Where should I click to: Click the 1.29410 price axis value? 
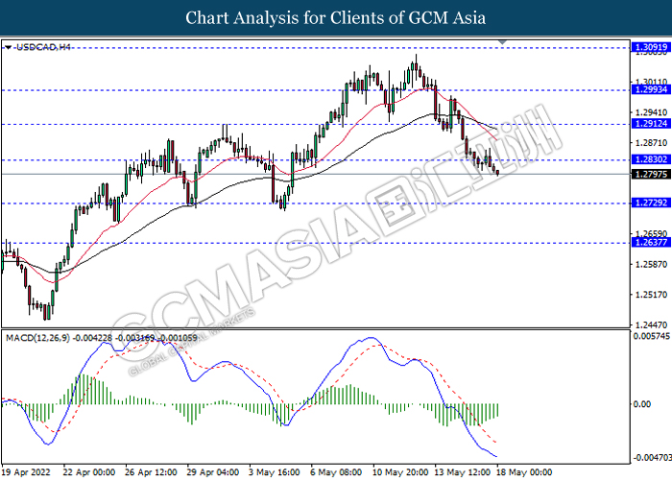pos(652,112)
